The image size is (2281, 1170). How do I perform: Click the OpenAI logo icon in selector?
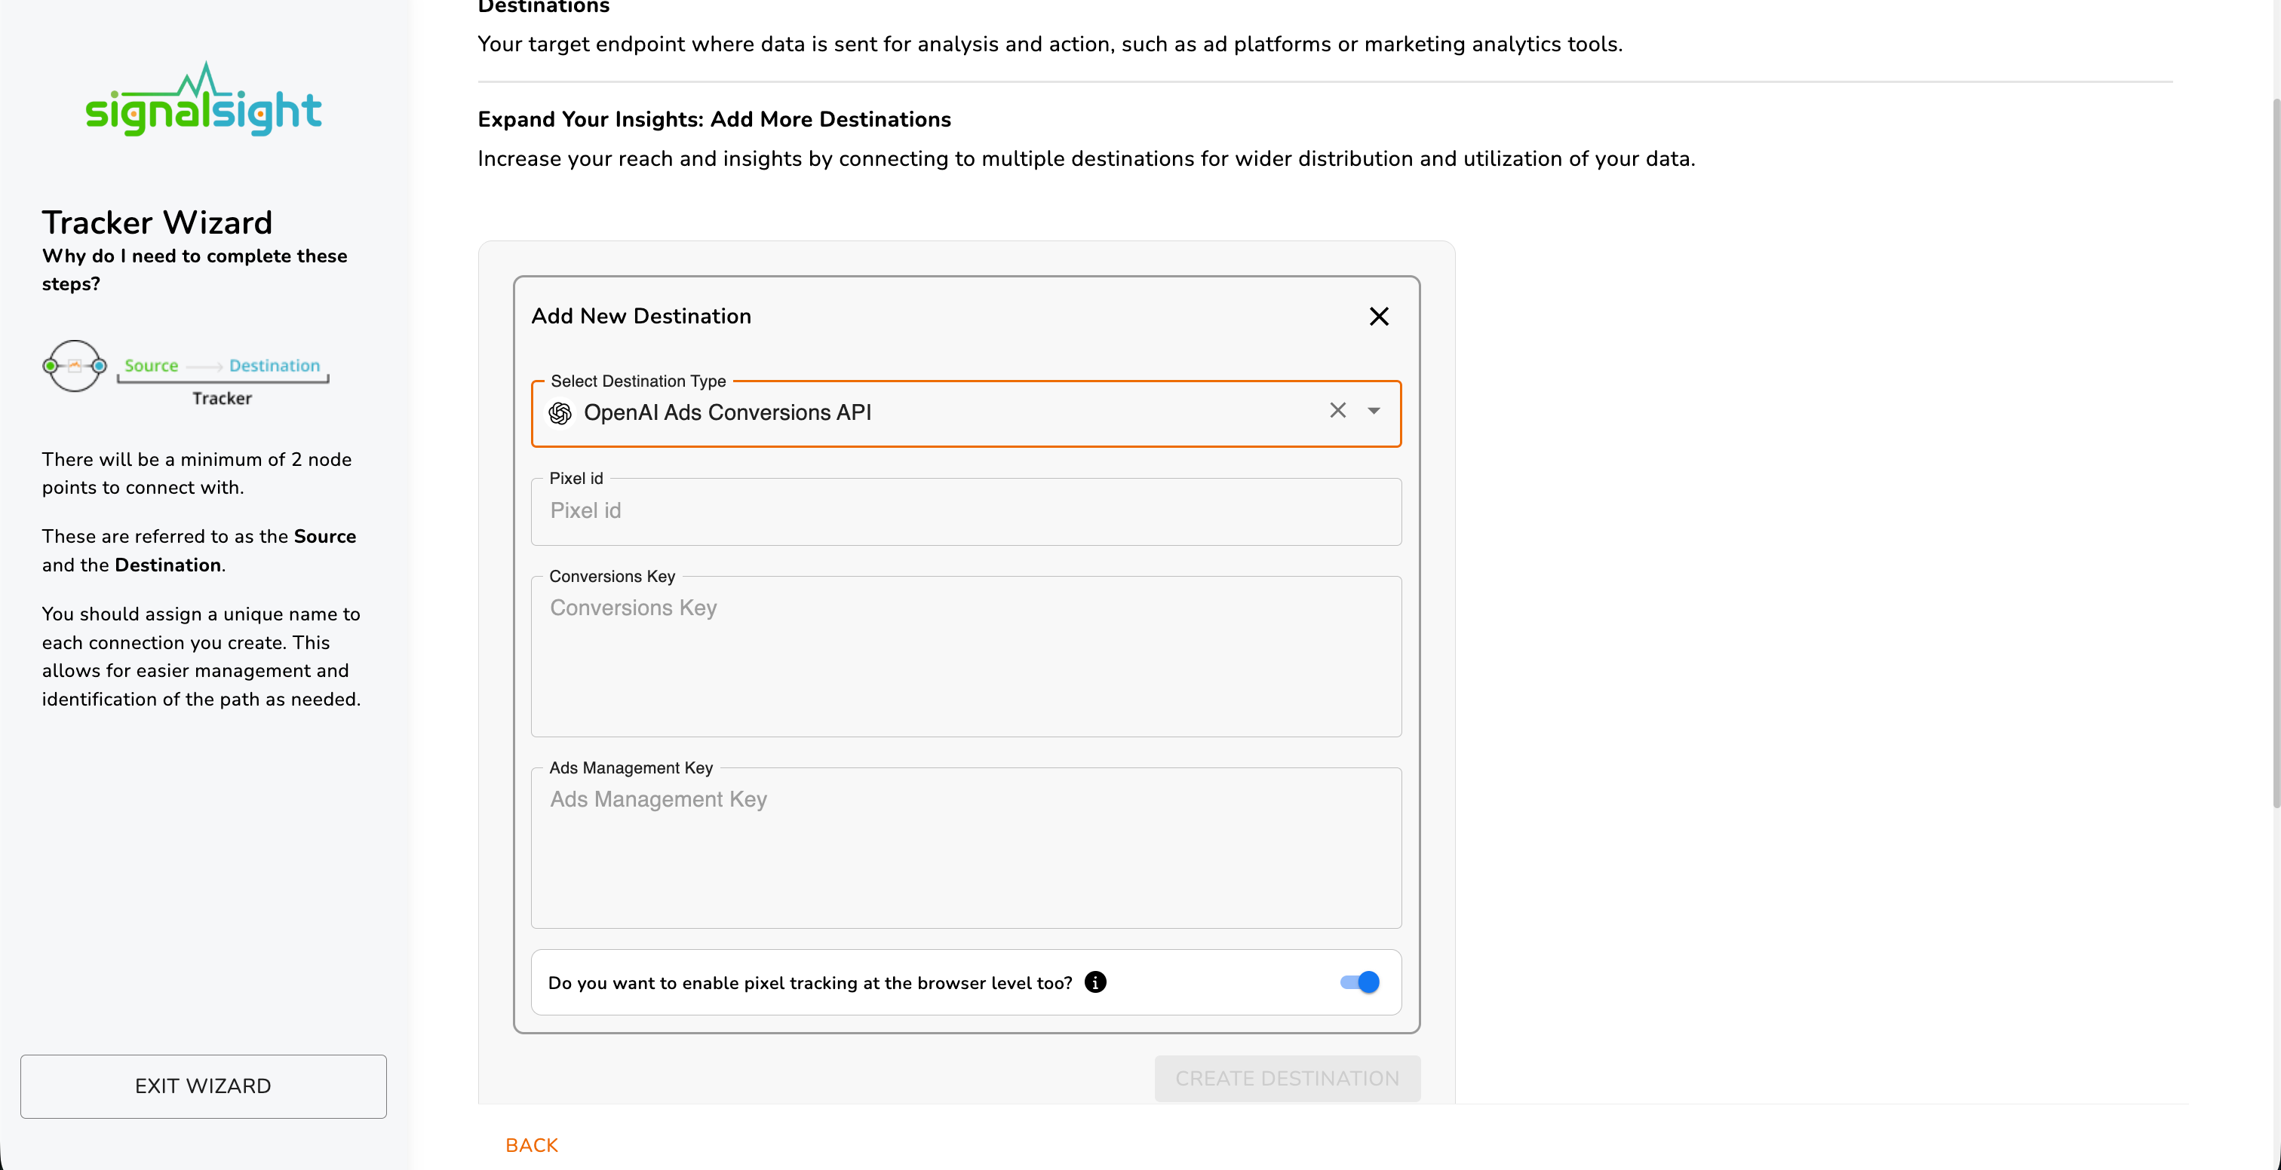560,413
